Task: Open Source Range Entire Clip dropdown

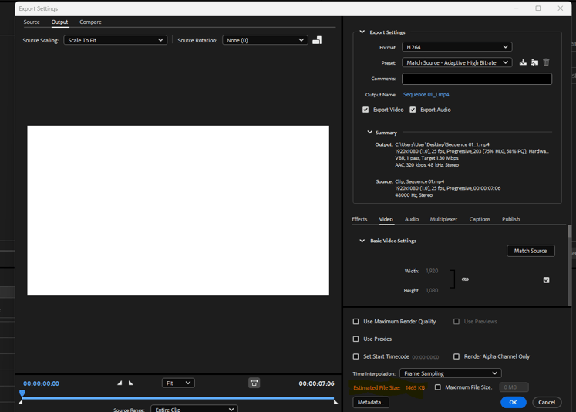Action: click(x=194, y=409)
